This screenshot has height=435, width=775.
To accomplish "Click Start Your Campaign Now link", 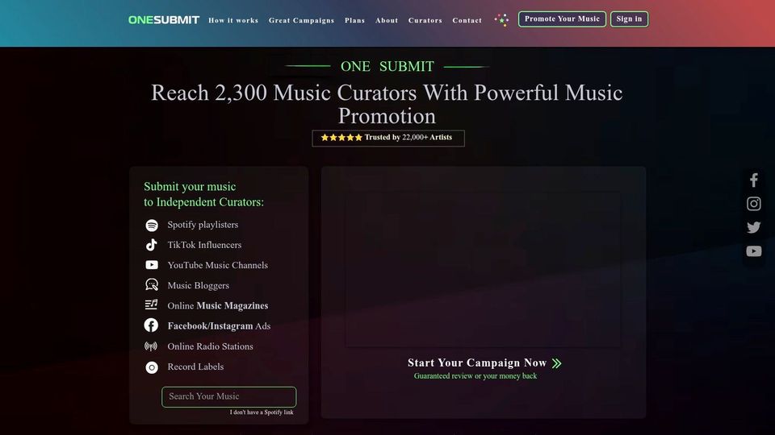I will pyautogui.click(x=477, y=363).
